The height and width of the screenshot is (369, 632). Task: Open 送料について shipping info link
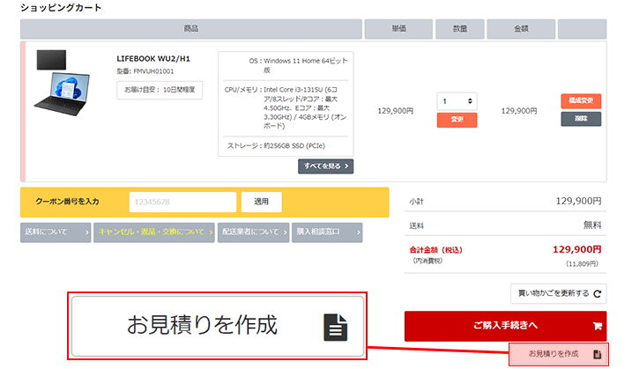[56, 232]
